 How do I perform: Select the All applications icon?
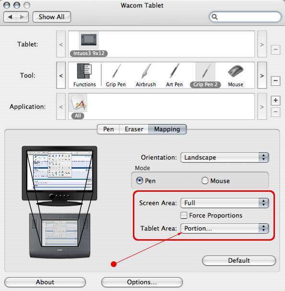[x=78, y=103]
